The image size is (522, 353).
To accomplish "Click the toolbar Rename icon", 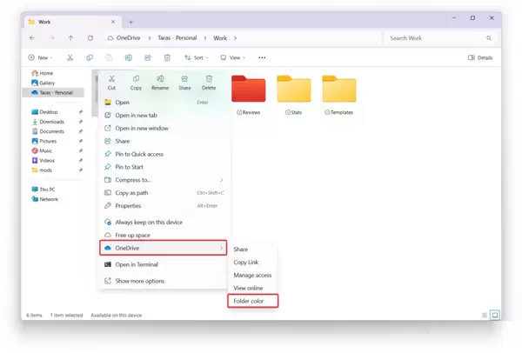I will [129, 57].
